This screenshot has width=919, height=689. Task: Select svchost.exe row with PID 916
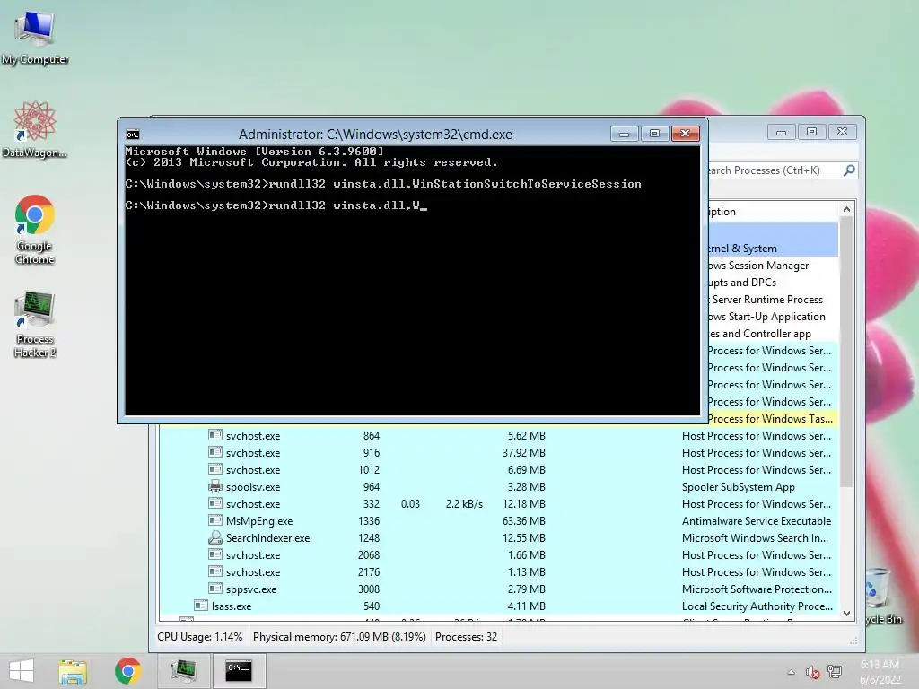click(498, 453)
